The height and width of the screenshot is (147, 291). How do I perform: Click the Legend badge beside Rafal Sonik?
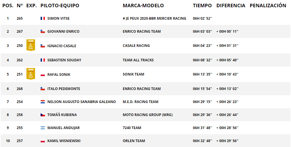31,74
